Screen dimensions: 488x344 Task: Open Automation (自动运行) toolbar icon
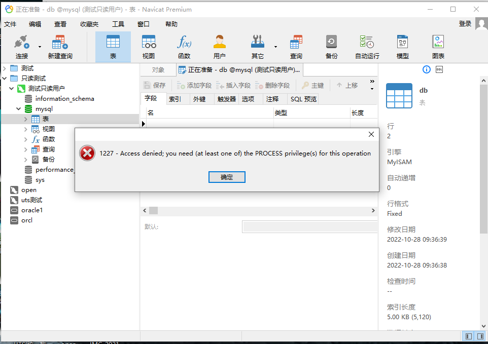click(367, 47)
